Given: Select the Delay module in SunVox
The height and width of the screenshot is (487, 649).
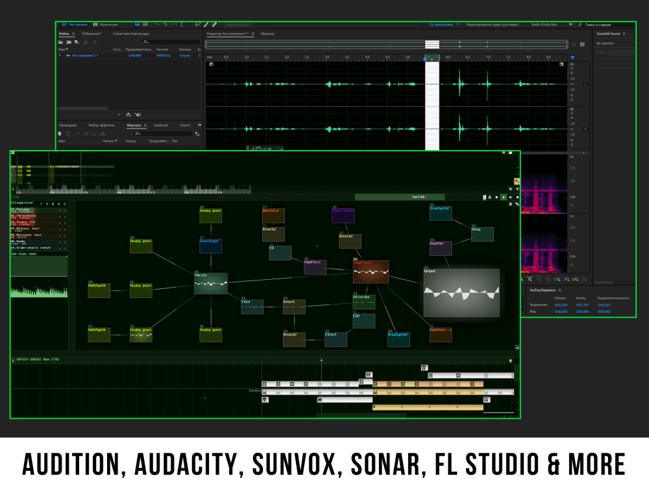Looking at the screenshot, I should click(x=482, y=234).
